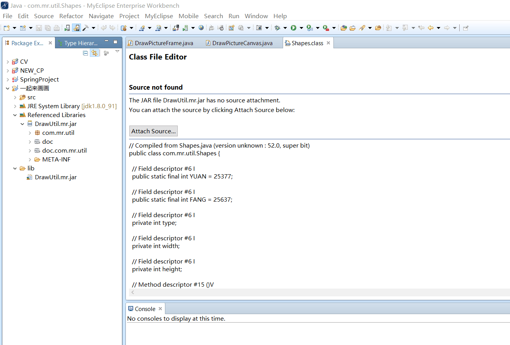Viewport: 510px width, 345px height.
Task: Open the New file dropdown arrow
Action: (x=14, y=28)
